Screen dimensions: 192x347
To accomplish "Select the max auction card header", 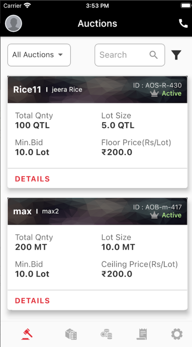I will coord(97,211).
